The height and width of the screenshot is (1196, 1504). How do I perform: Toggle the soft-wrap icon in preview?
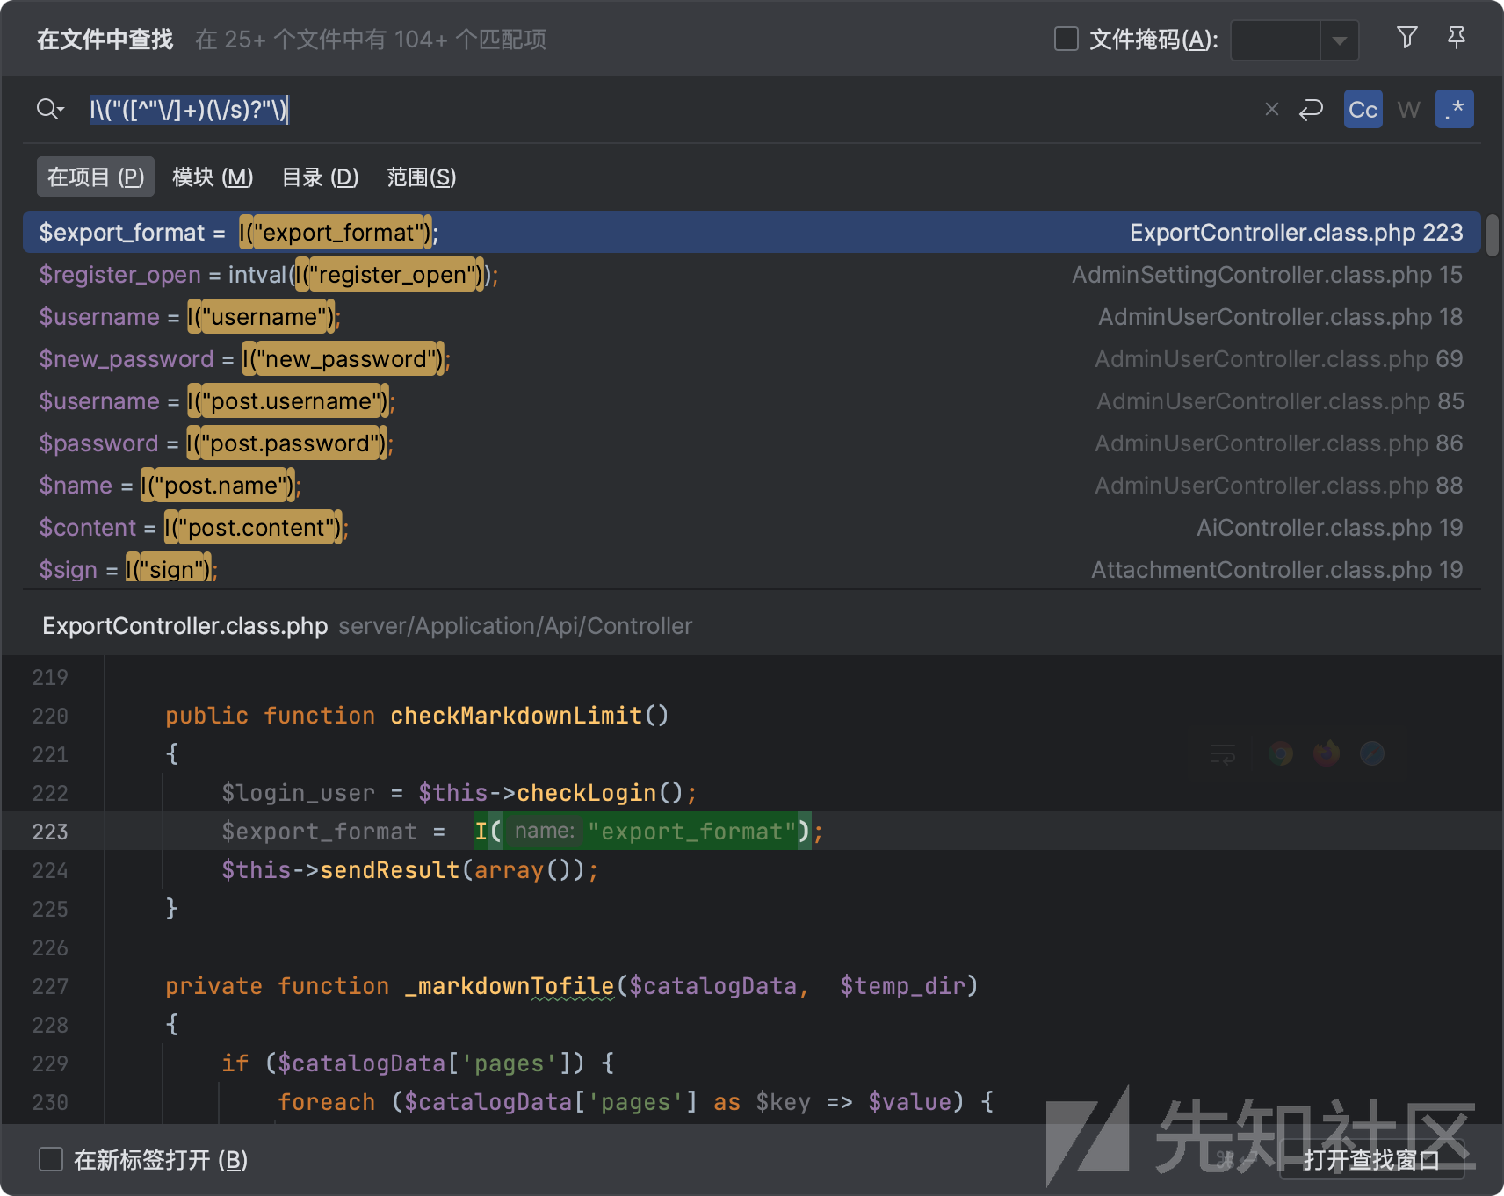coord(1223,753)
